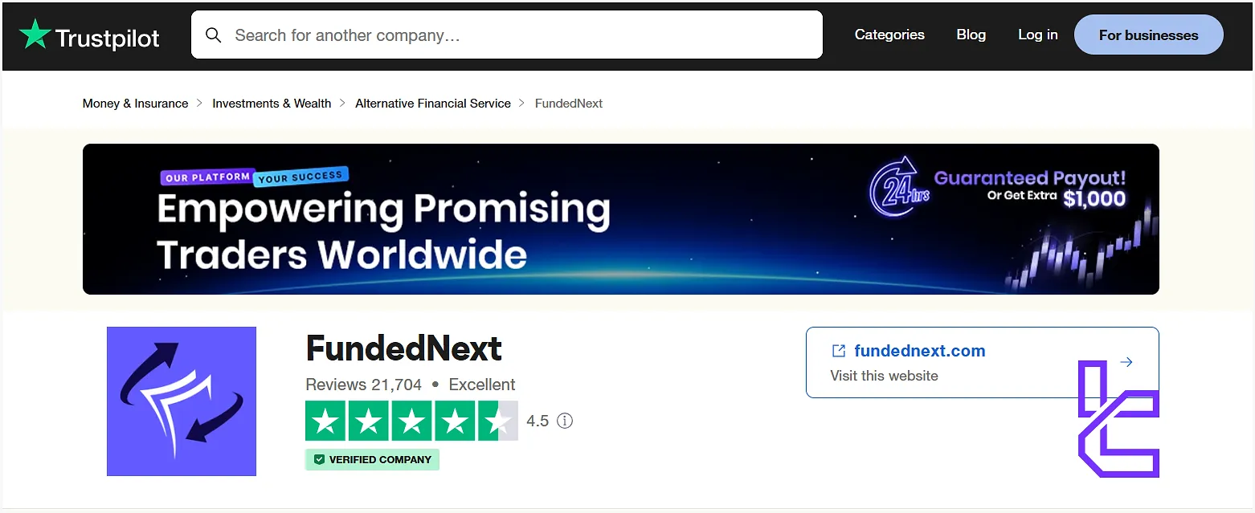Click the magnifying glass search icon
Image resolution: width=1255 pixels, height=513 pixels.
pyautogui.click(x=213, y=35)
